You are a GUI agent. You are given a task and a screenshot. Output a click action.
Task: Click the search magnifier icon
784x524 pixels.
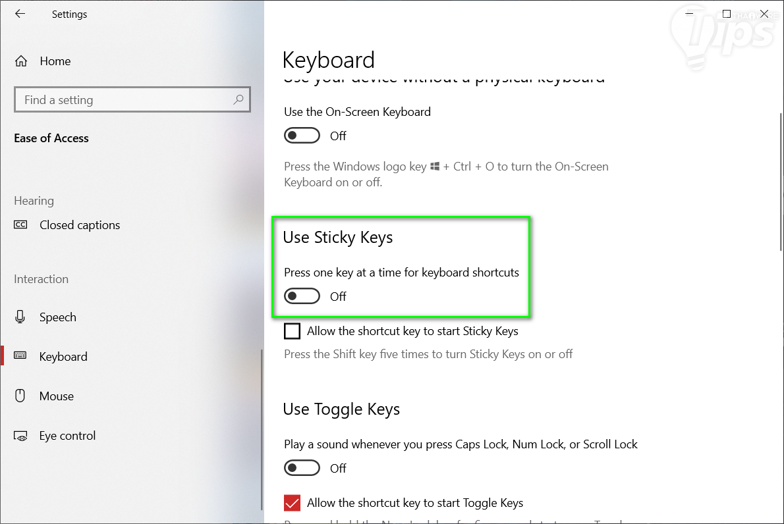[x=238, y=100]
